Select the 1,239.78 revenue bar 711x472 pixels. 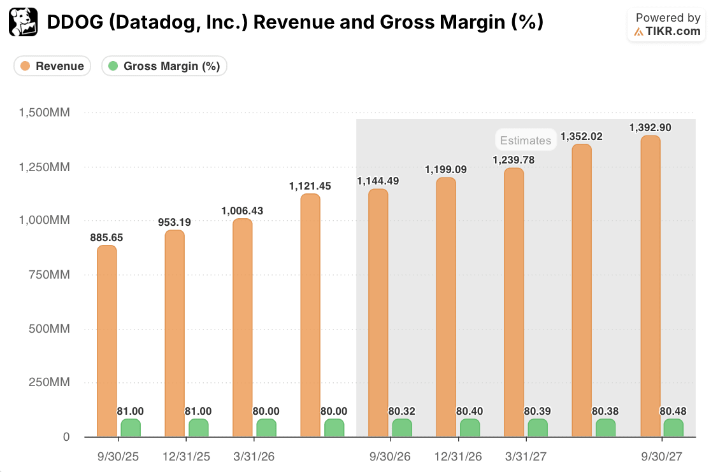click(514, 303)
